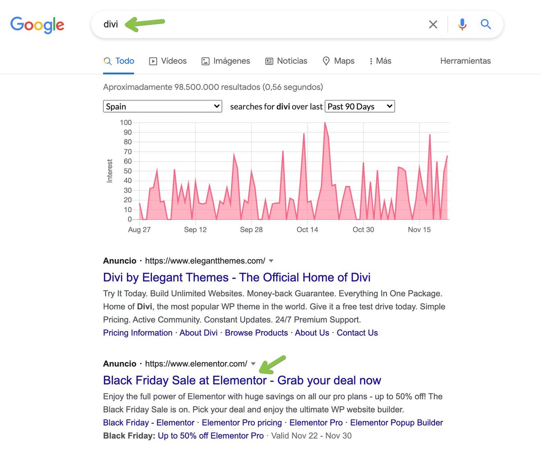Viewport: 541px width, 454px height.
Task: Open About Divi sitelink
Action: tap(198, 333)
